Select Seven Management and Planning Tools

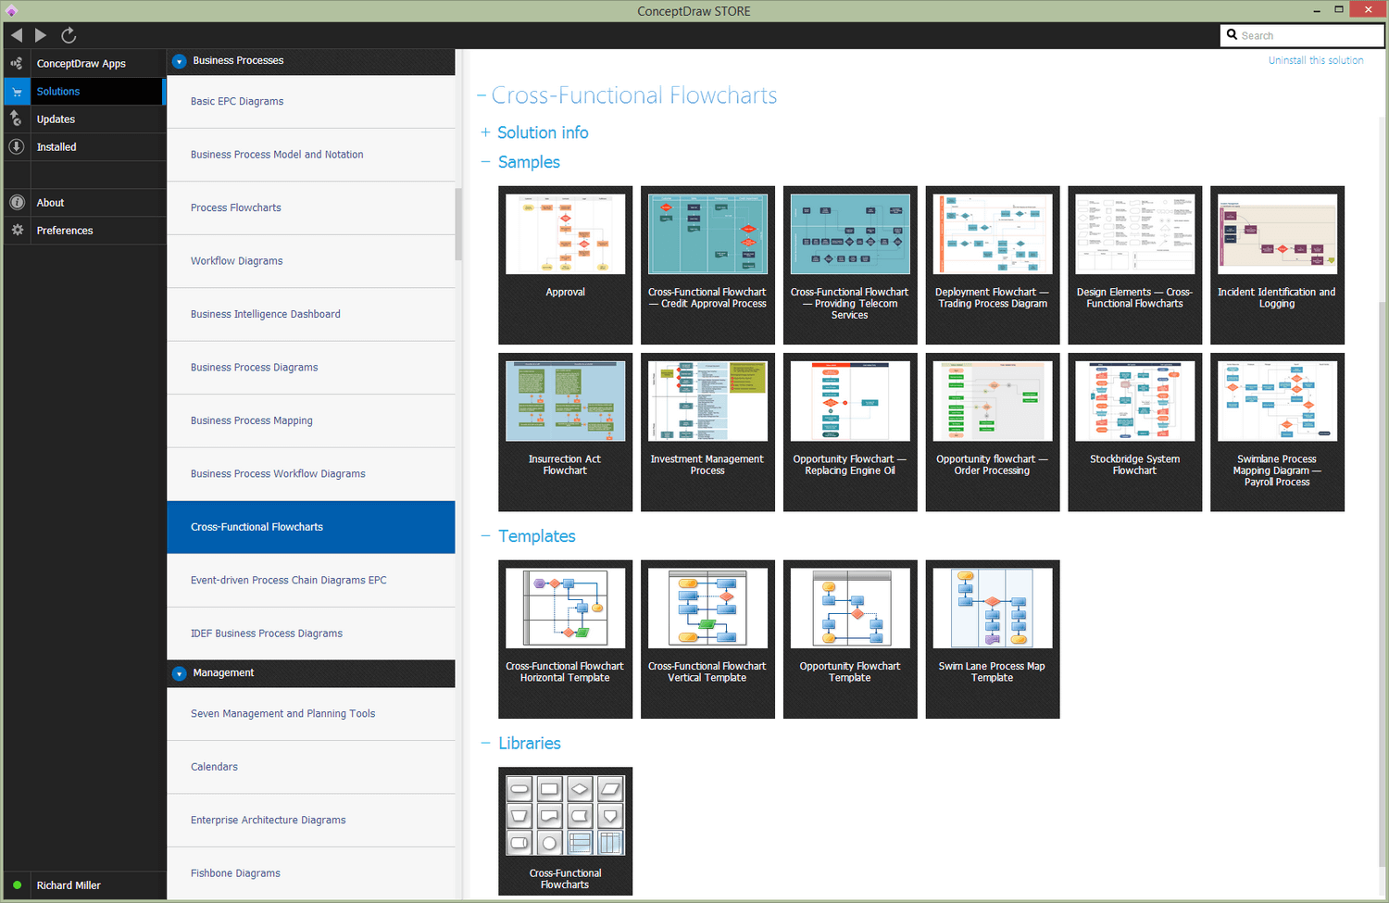(311, 714)
